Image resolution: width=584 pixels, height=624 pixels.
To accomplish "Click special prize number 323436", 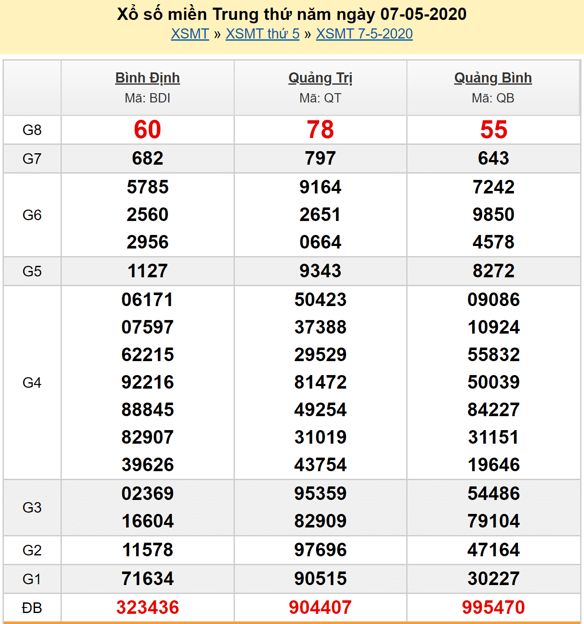I will 148,607.
